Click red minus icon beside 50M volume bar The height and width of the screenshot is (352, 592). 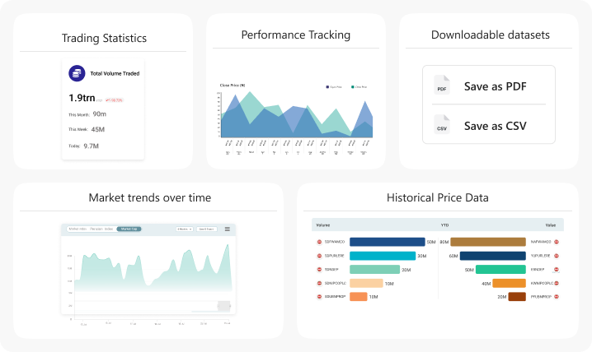coord(319,242)
